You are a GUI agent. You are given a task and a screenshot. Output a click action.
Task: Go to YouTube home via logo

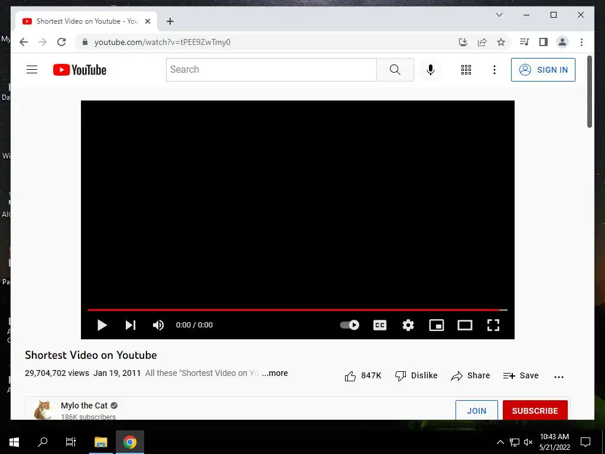tap(80, 70)
